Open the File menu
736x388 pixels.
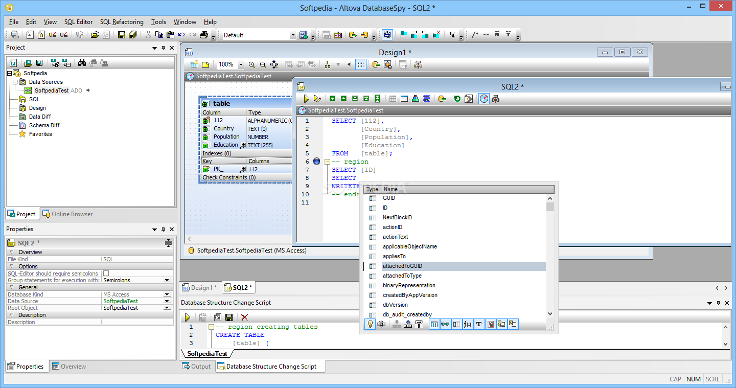14,22
